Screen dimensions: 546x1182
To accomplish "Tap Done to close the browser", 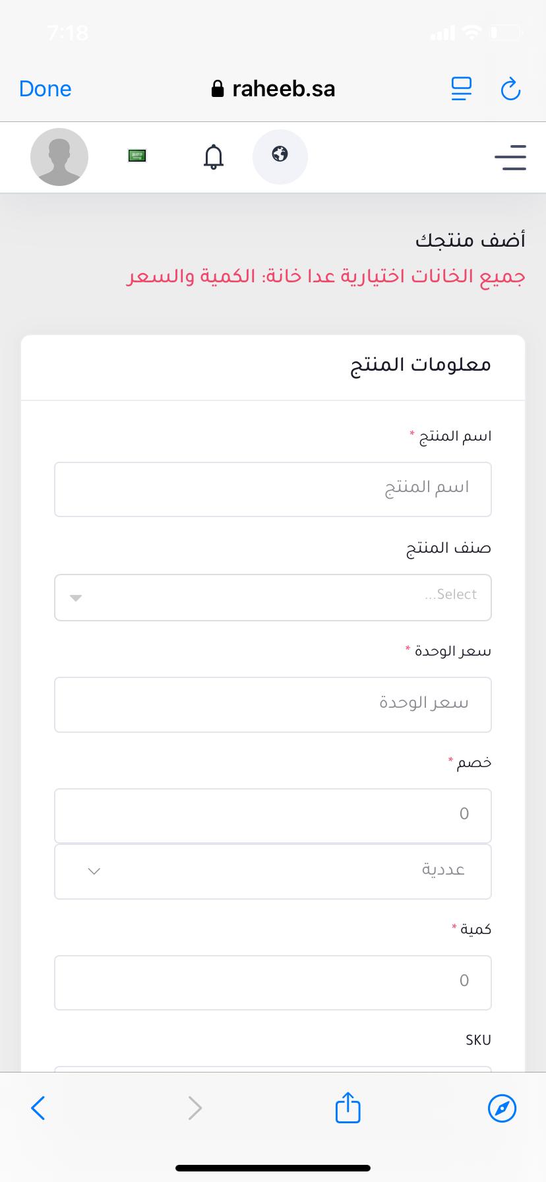I will [x=45, y=88].
